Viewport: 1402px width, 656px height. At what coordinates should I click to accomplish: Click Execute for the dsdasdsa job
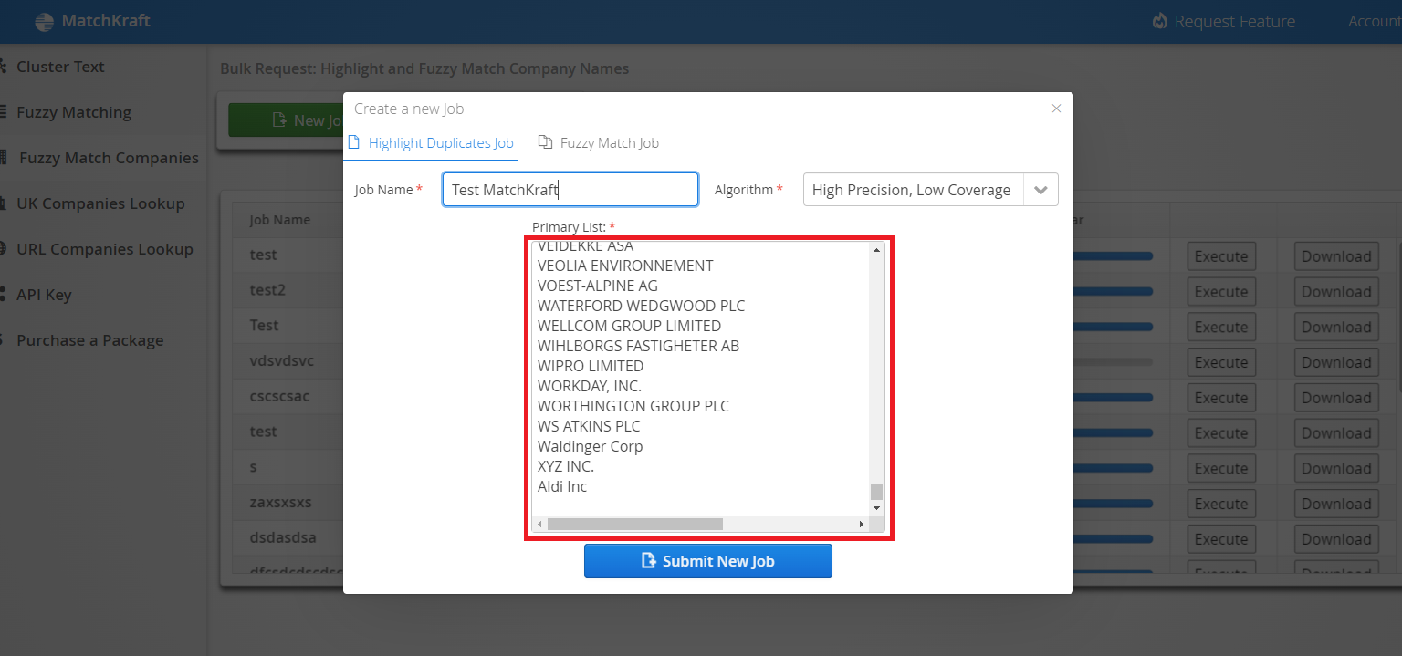point(1221,539)
